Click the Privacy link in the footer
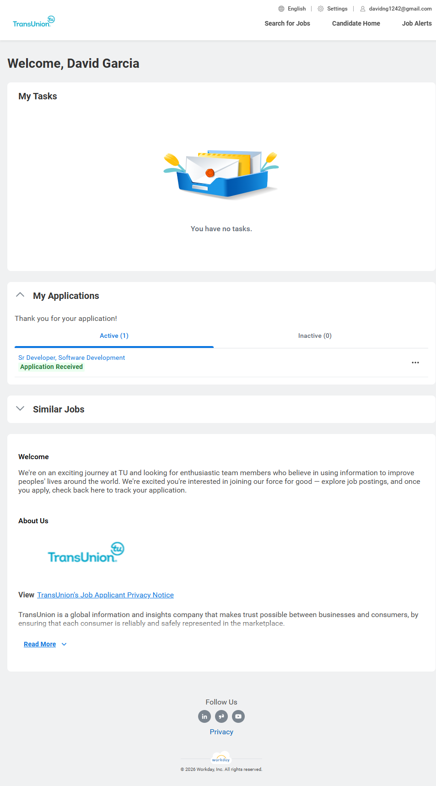 point(221,732)
